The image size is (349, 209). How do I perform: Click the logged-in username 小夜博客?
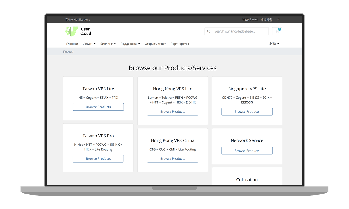[266, 19]
